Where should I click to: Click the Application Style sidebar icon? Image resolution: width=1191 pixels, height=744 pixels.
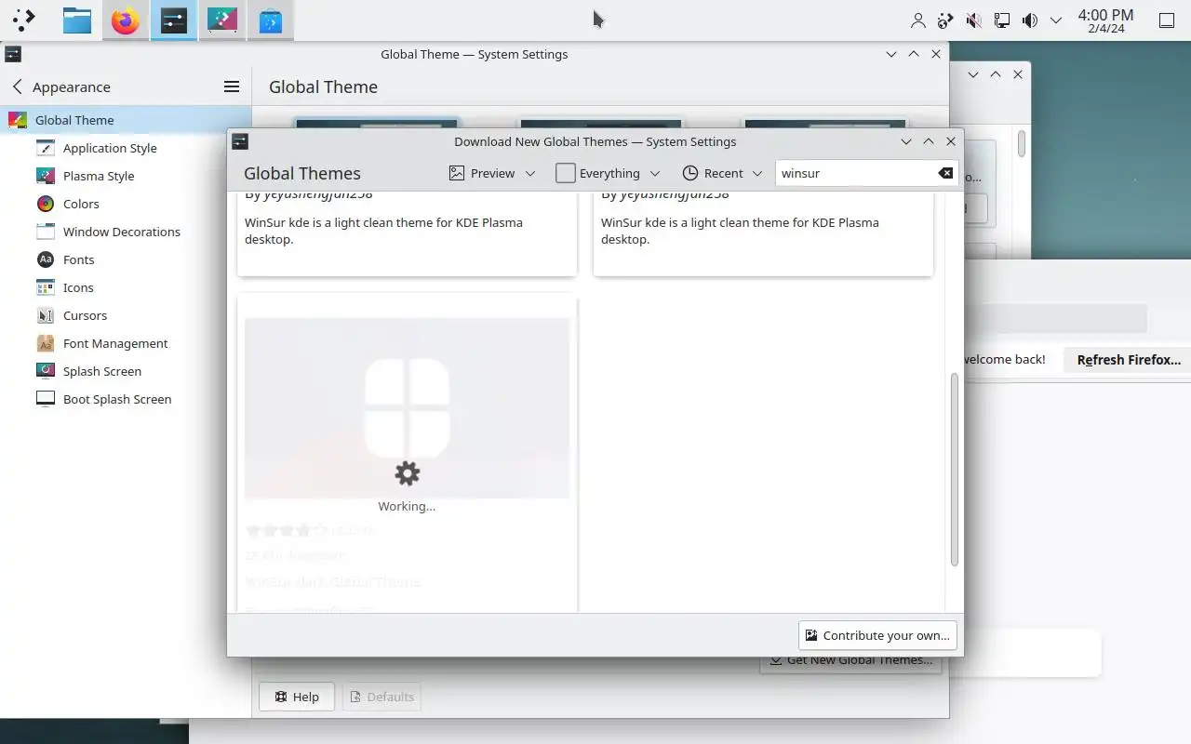click(46, 148)
